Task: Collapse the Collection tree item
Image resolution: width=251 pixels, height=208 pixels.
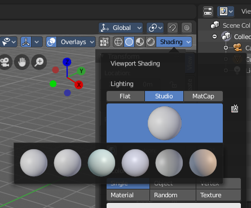Action: [x=214, y=36]
